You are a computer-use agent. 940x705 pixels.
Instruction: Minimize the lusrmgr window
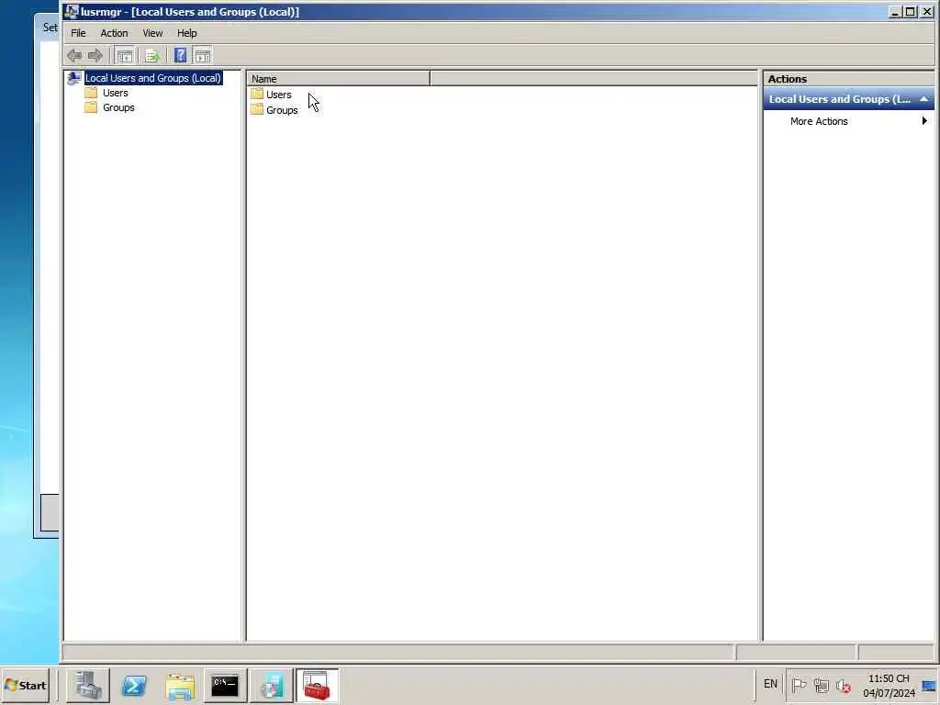[895, 12]
